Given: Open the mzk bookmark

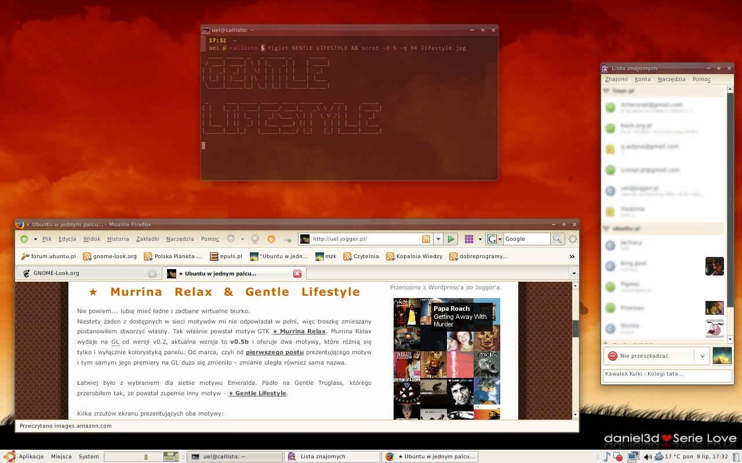Looking at the screenshot, I should pyautogui.click(x=326, y=256).
